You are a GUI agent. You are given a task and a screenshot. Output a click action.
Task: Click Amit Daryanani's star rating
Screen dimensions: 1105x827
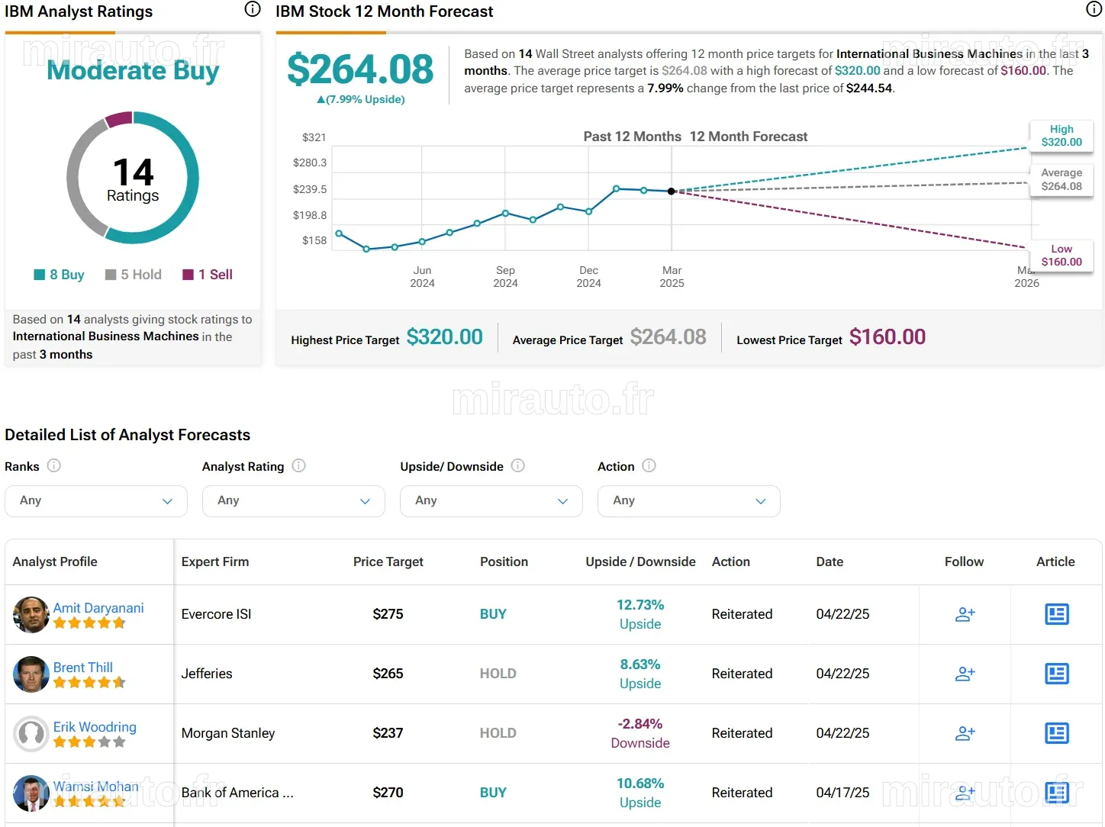(89, 623)
